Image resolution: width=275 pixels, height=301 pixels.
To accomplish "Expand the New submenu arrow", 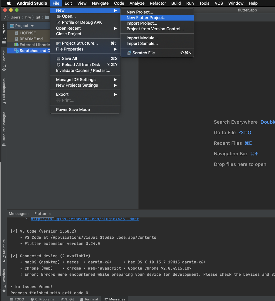I will [x=115, y=10].
